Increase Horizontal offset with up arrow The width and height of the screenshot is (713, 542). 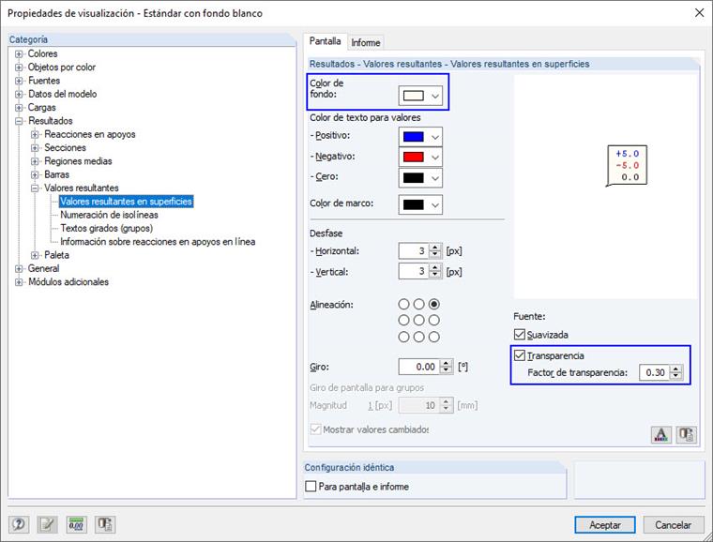tap(435, 248)
